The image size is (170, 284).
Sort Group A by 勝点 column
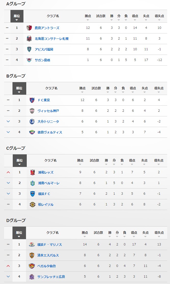88,17
